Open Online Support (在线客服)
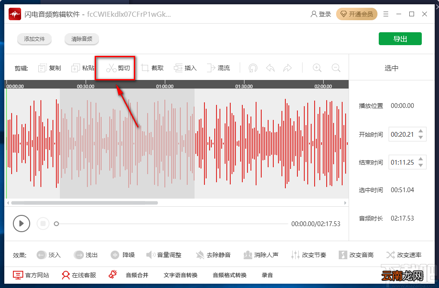439x288 pixels. [79, 275]
